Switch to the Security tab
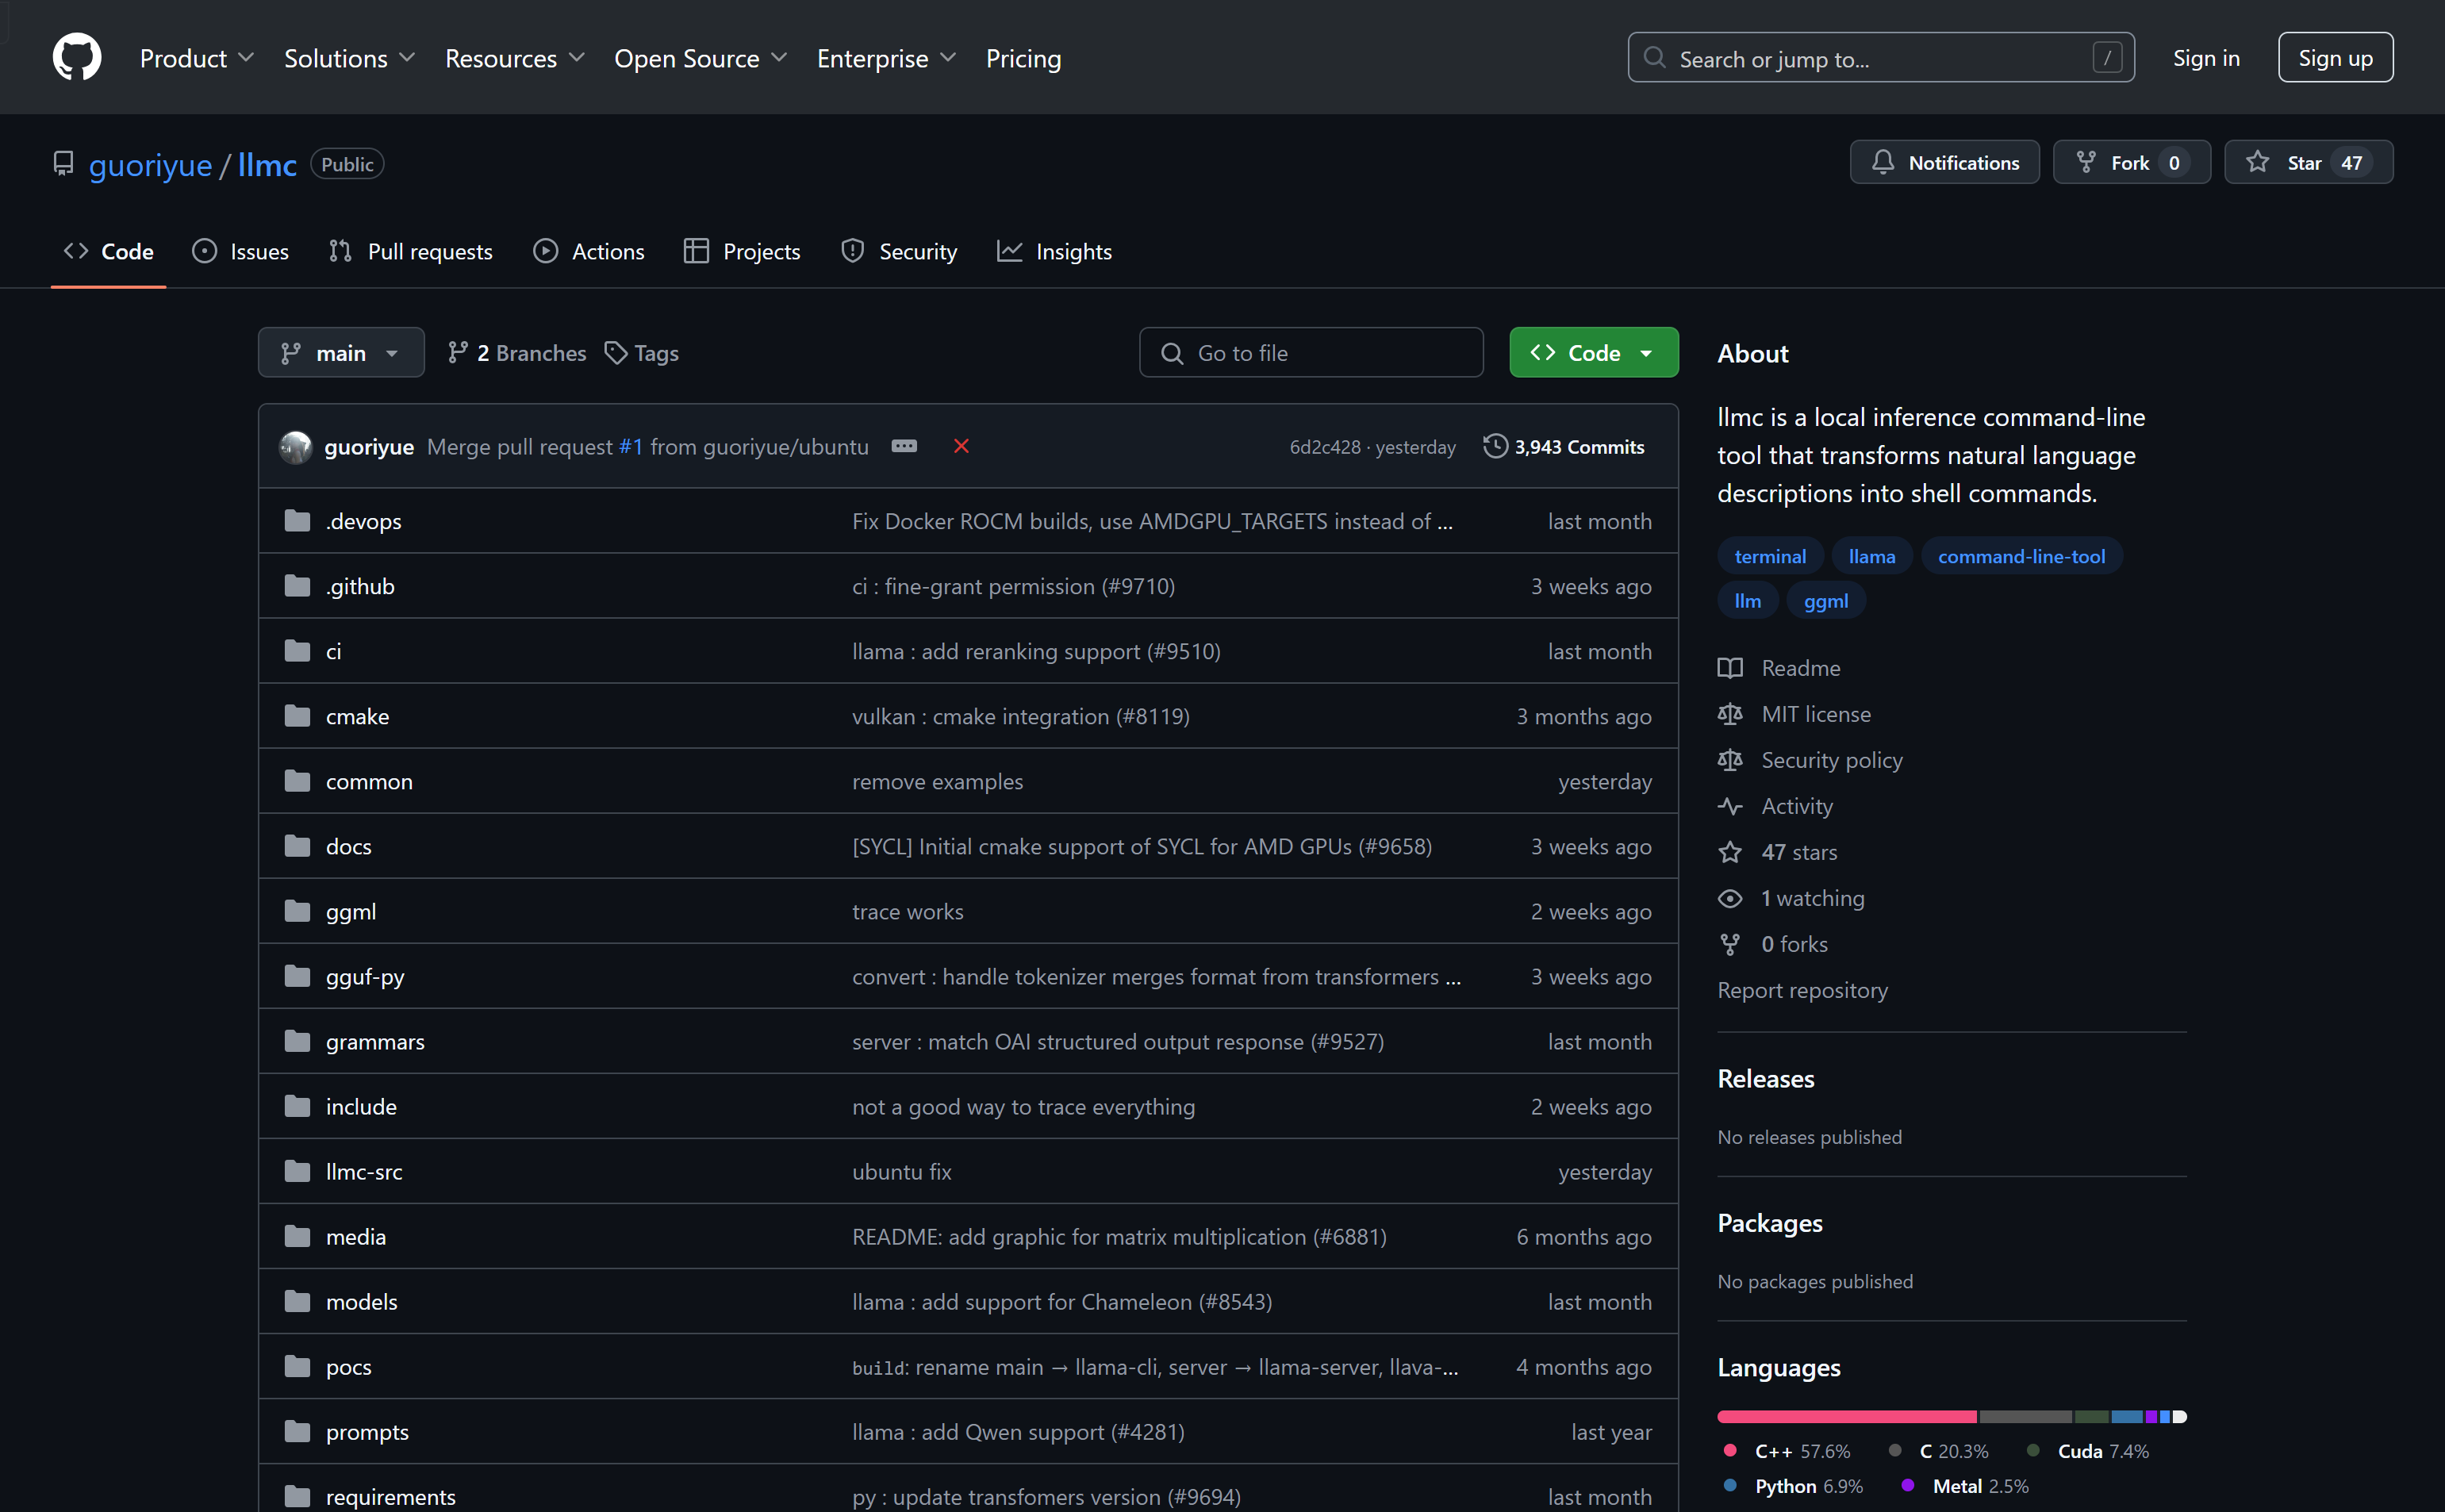The image size is (2445, 1512). coord(899,251)
